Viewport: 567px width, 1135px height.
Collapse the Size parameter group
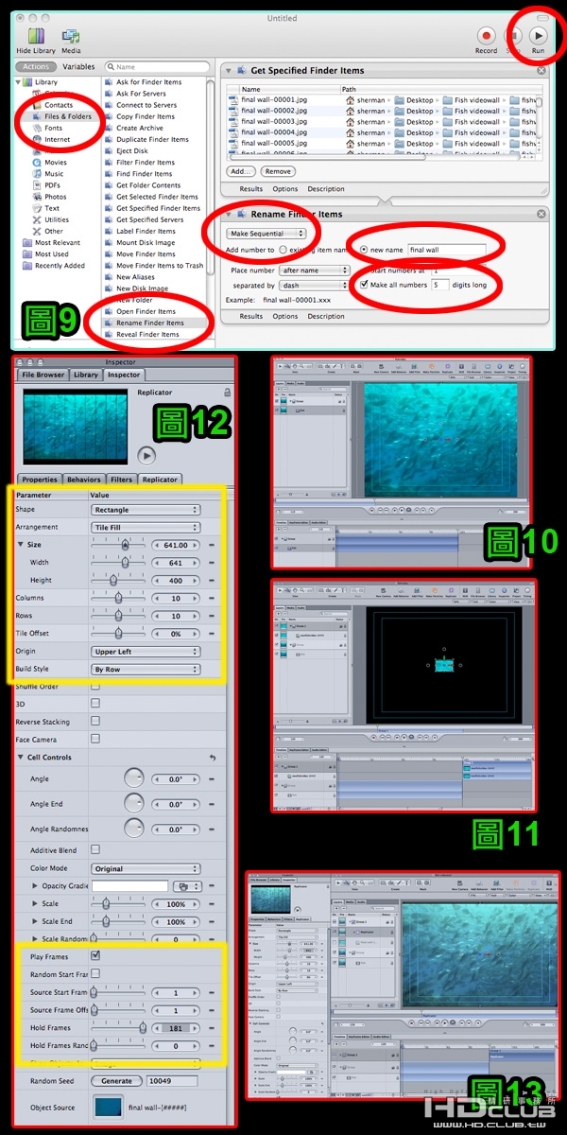(x=20, y=545)
